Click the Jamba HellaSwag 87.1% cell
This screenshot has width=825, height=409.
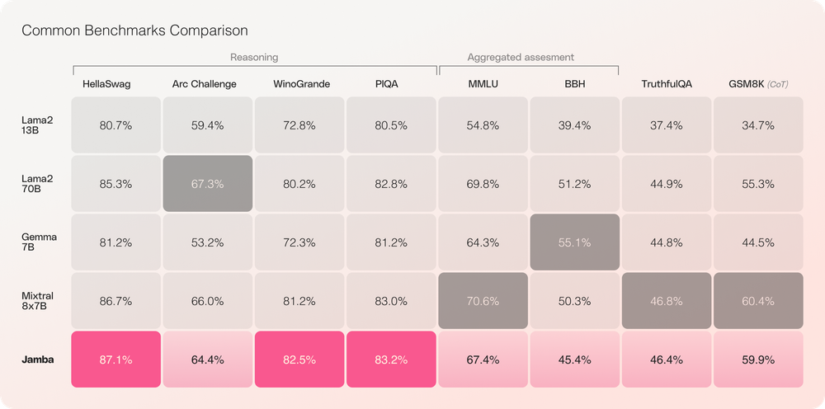pyautogui.click(x=115, y=360)
